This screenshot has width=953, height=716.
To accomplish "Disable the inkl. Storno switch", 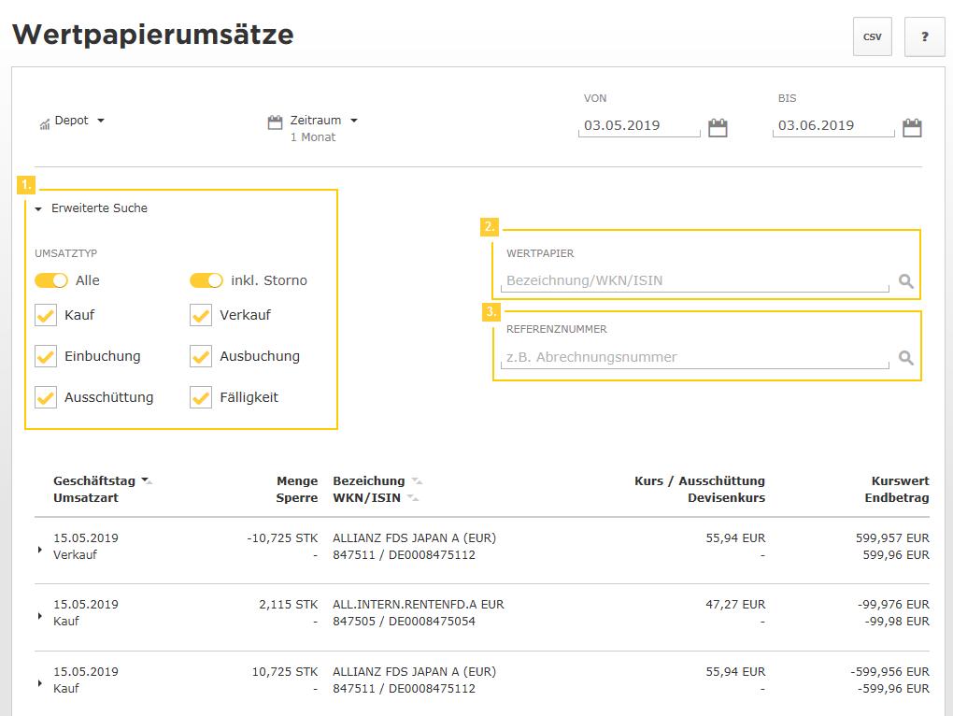I will coord(206,280).
